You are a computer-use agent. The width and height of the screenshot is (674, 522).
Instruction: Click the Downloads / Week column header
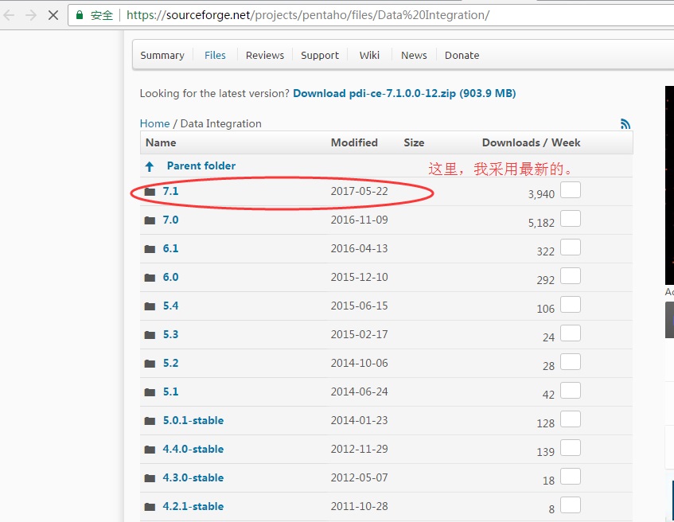(532, 142)
